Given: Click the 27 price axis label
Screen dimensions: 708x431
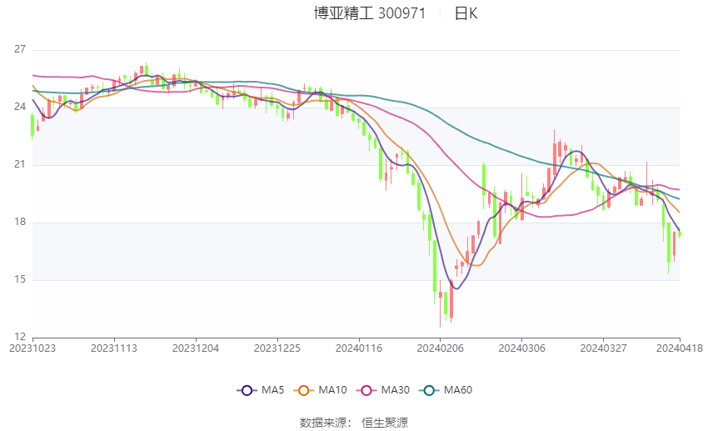Looking at the screenshot, I should [x=20, y=49].
